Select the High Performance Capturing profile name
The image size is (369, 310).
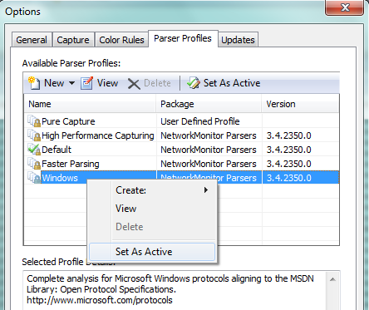pyautogui.click(x=98, y=135)
